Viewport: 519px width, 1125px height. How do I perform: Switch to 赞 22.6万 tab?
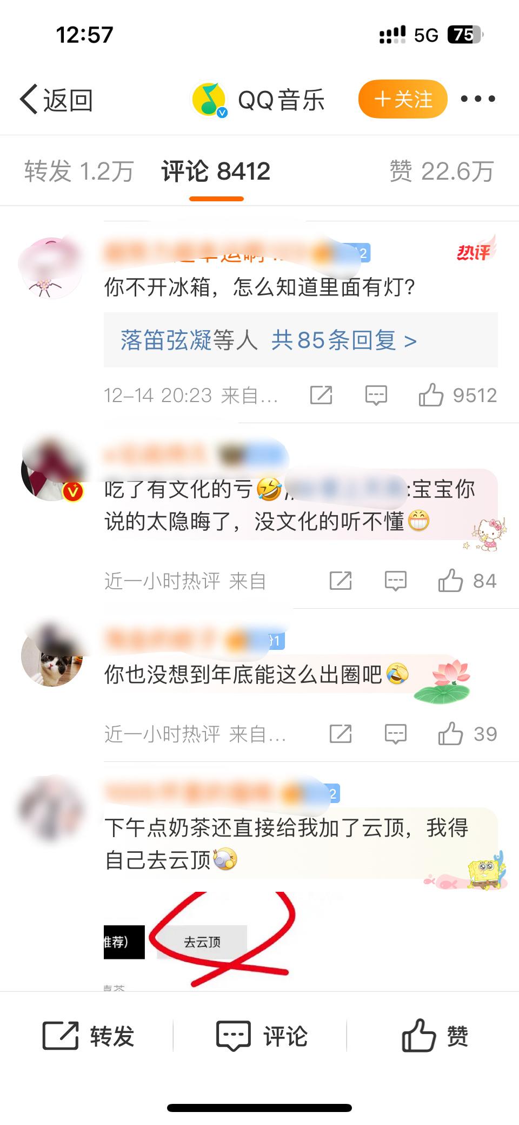coord(442,171)
